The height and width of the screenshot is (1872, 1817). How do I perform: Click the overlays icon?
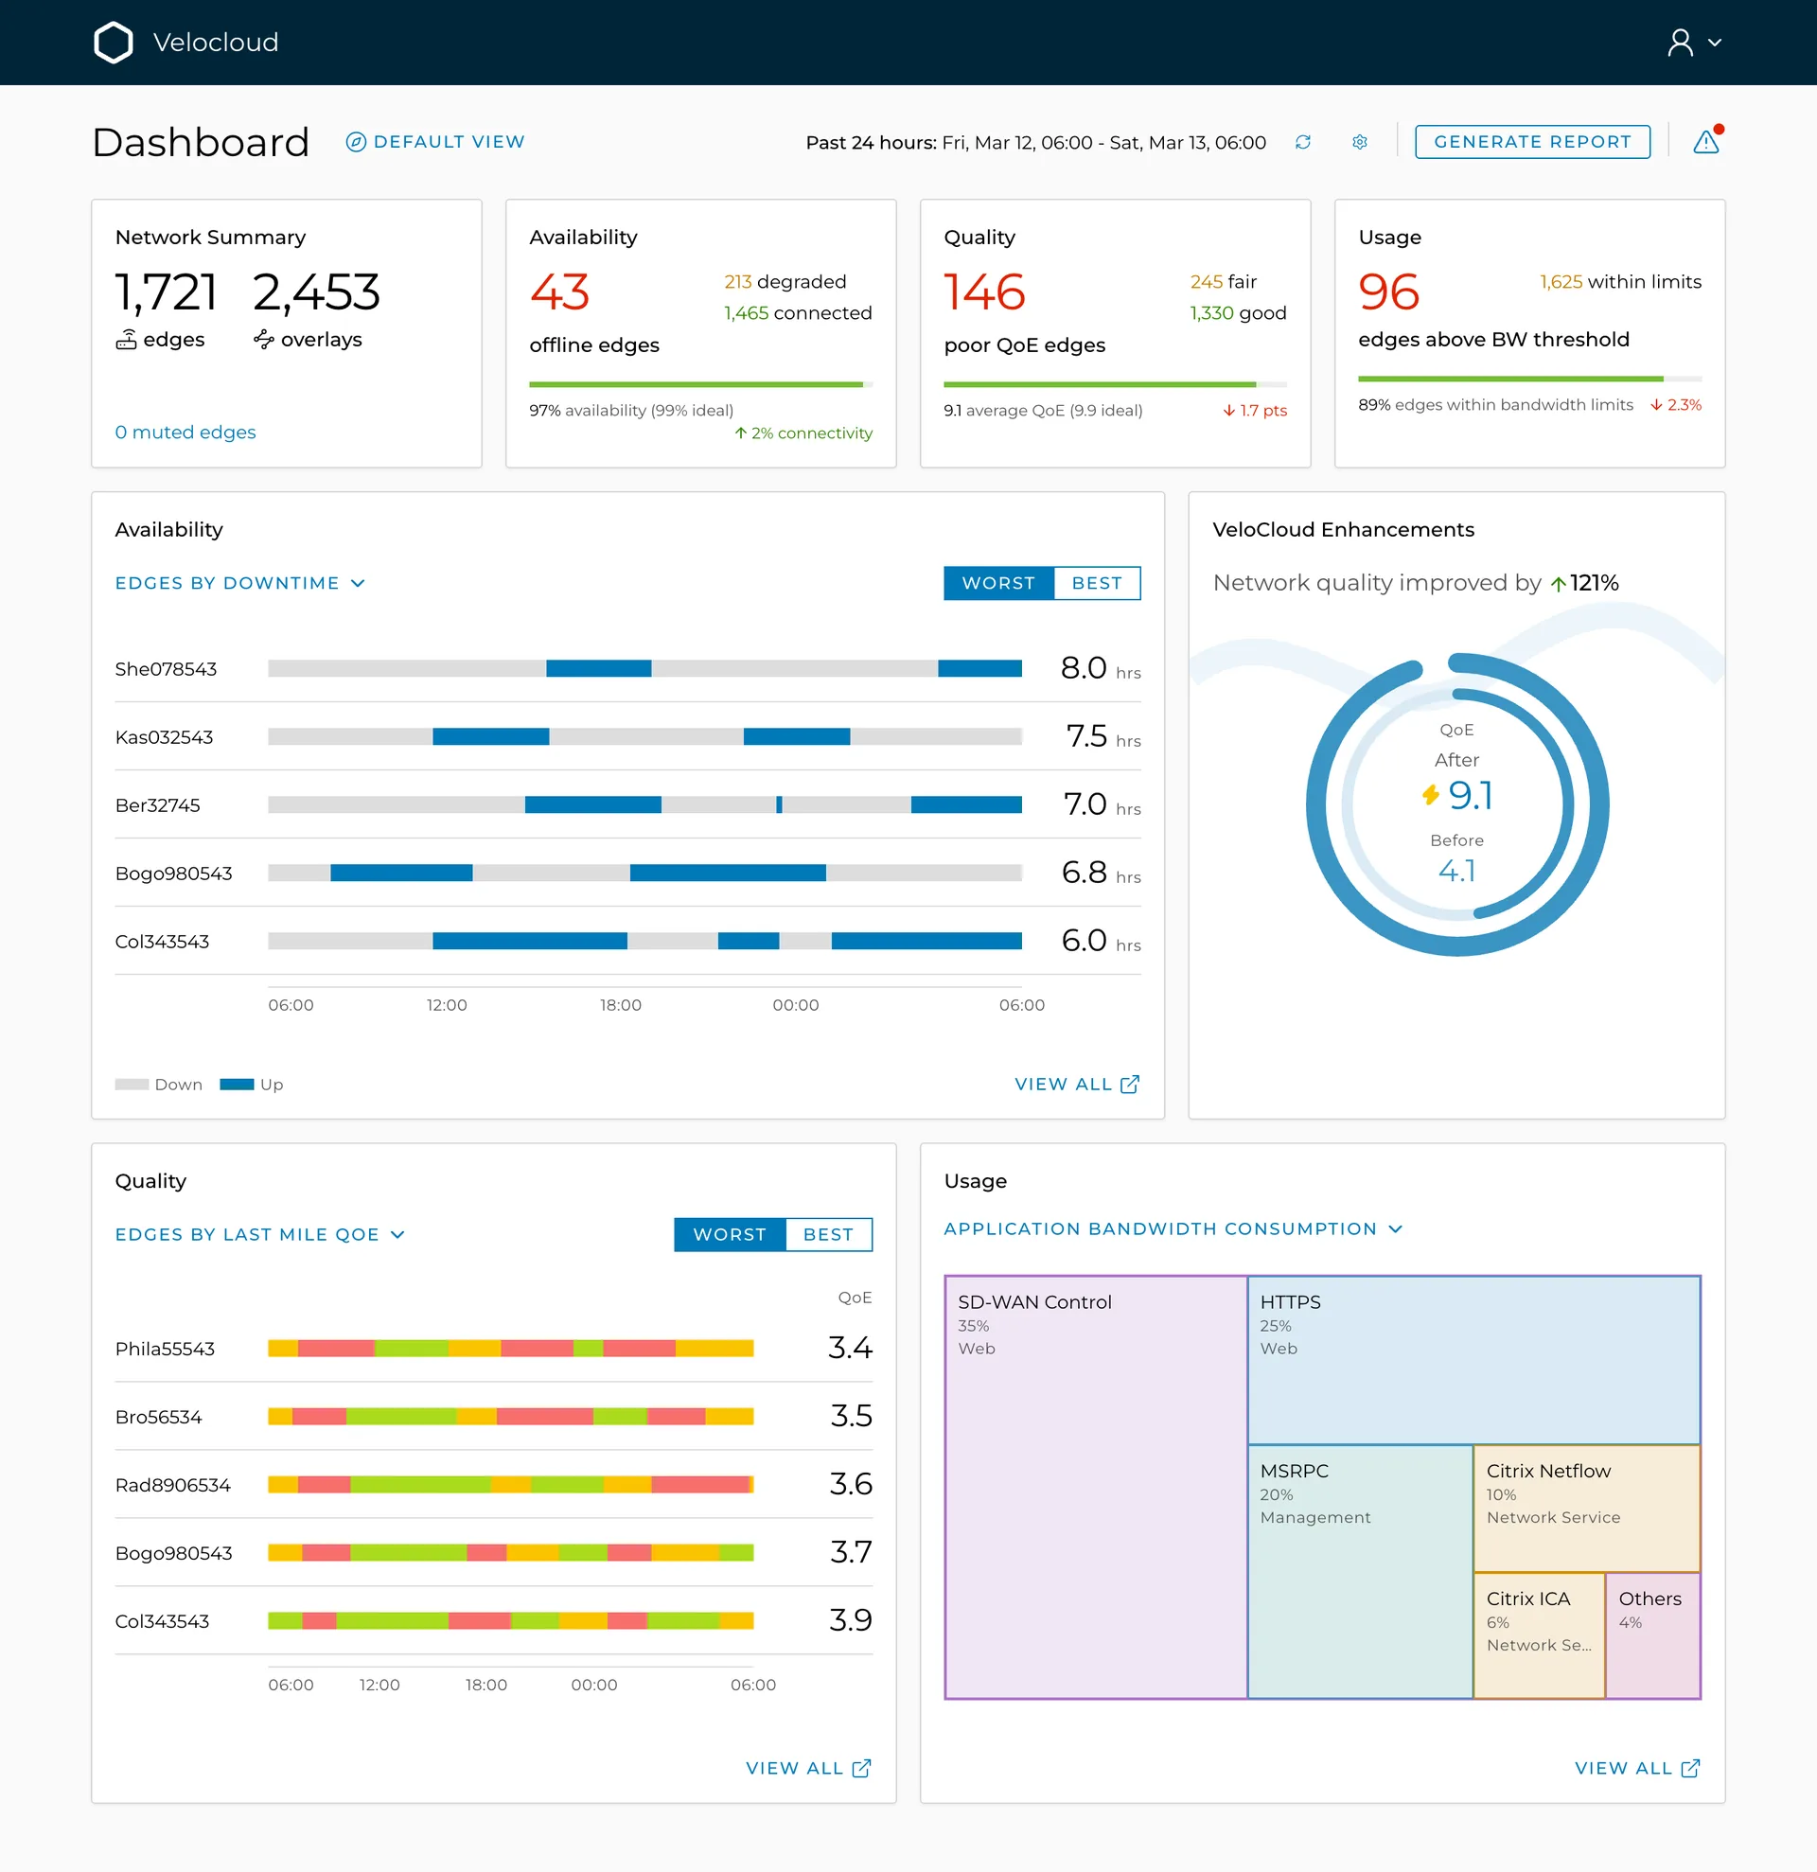coord(263,339)
